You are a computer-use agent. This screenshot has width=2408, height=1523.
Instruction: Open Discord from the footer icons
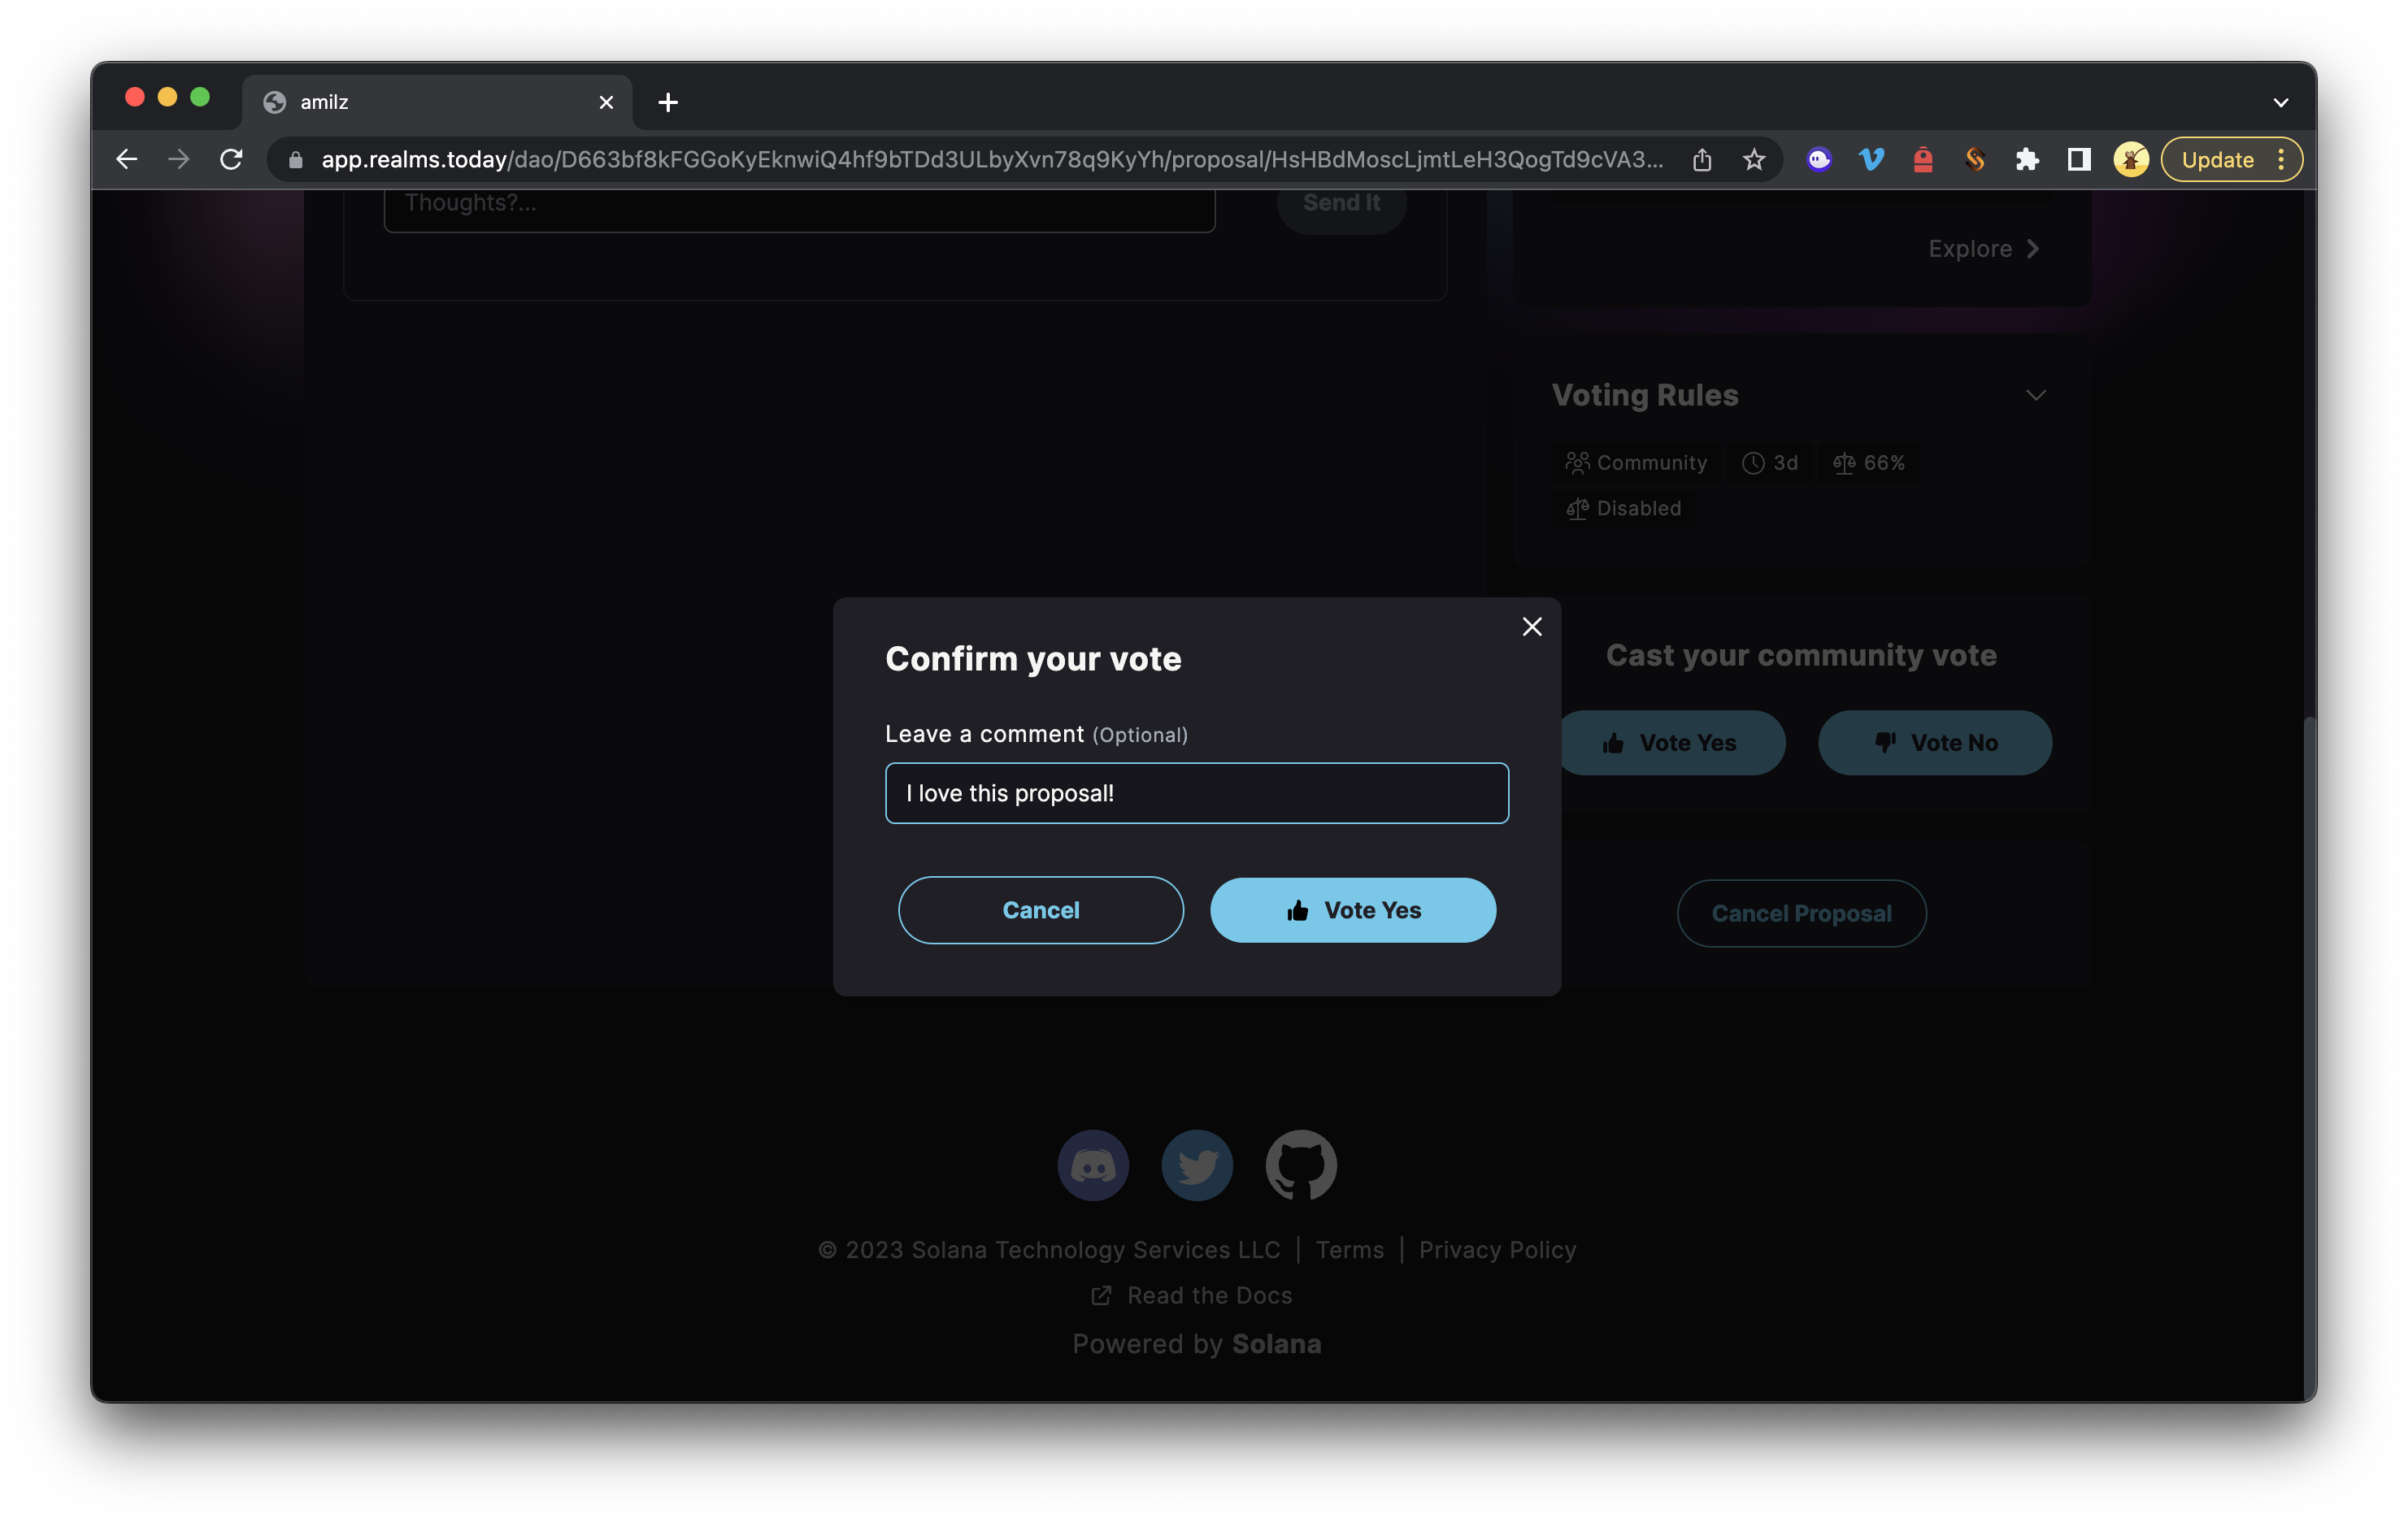[x=1093, y=1165]
